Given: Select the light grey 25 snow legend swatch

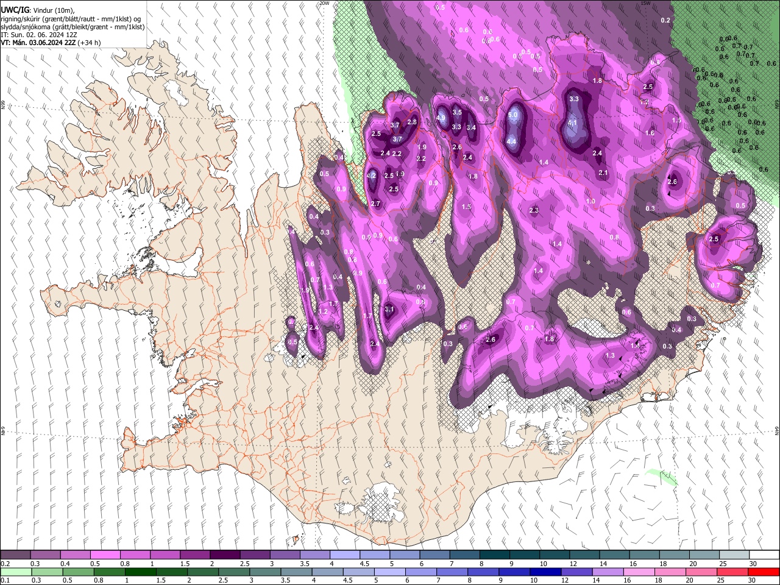Looking at the screenshot, I should point(734,555).
